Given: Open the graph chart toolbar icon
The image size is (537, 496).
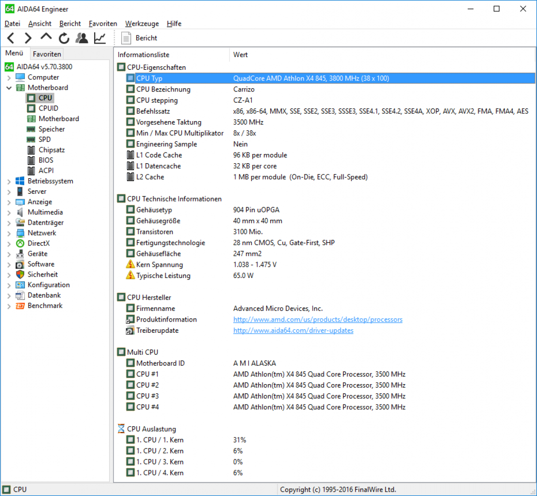Looking at the screenshot, I should pyautogui.click(x=99, y=38).
